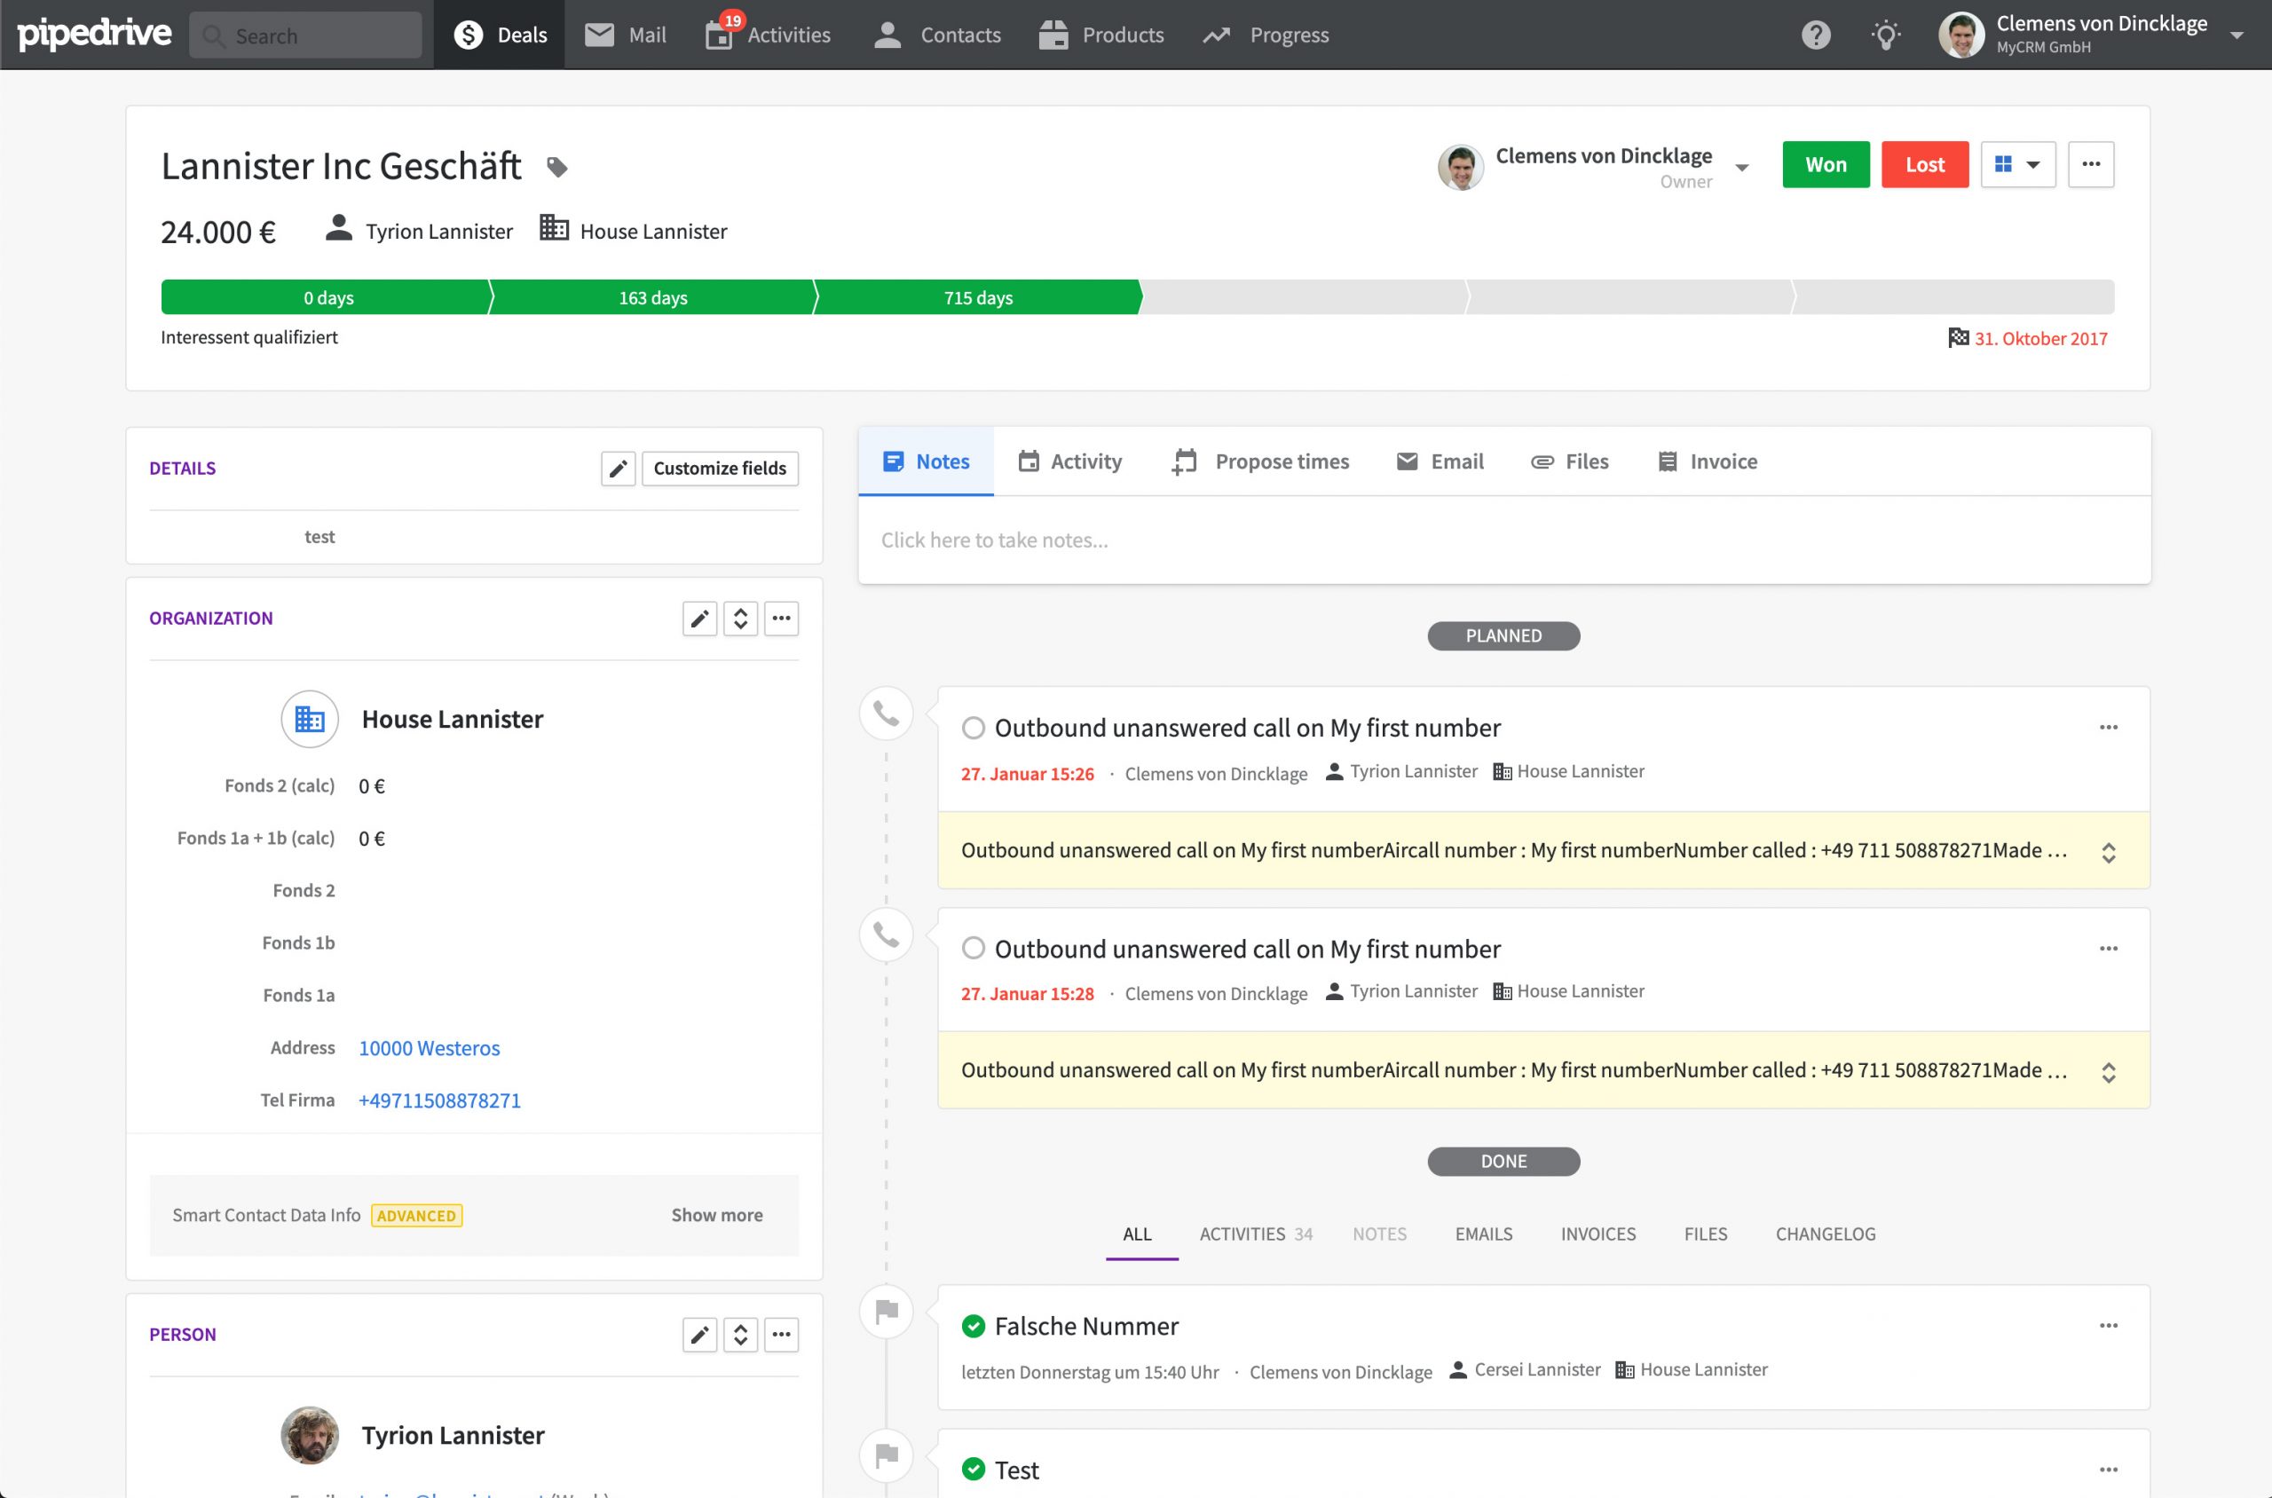Viewport: 2272px width, 1498px height.
Task: Edit Details section with pencil icon
Action: coord(619,469)
